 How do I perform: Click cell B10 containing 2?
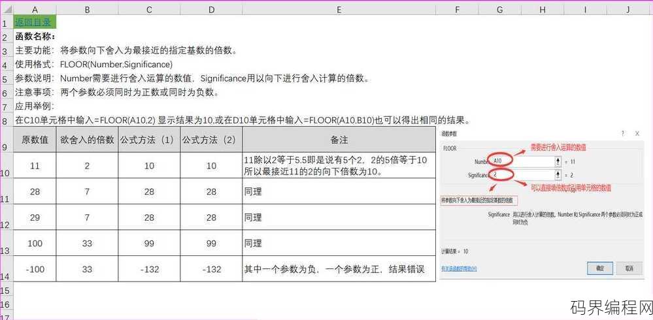tap(87, 166)
